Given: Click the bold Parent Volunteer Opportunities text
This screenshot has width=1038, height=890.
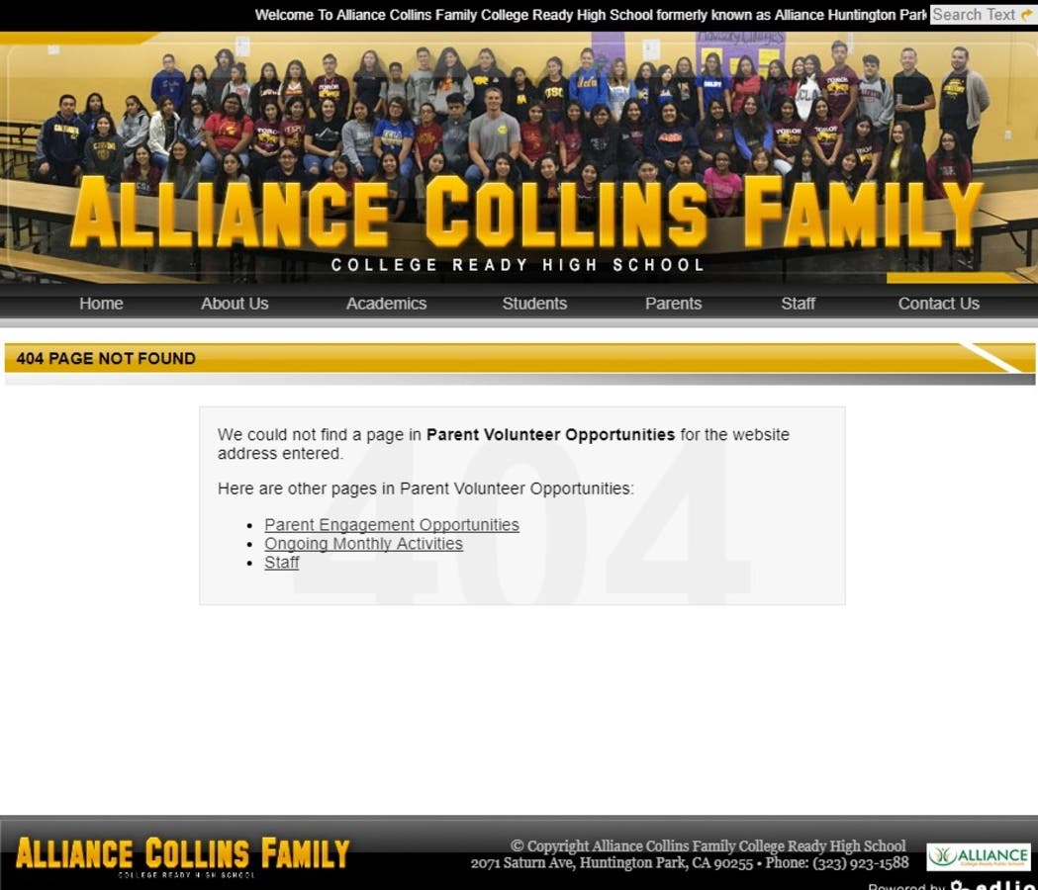Looking at the screenshot, I should click(551, 435).
